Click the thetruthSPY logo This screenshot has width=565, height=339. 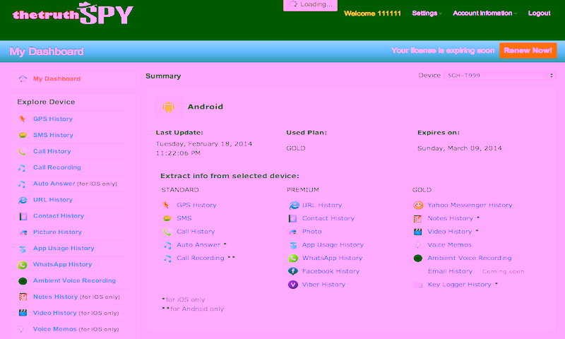pyautogui.click(x=73, y=13)
